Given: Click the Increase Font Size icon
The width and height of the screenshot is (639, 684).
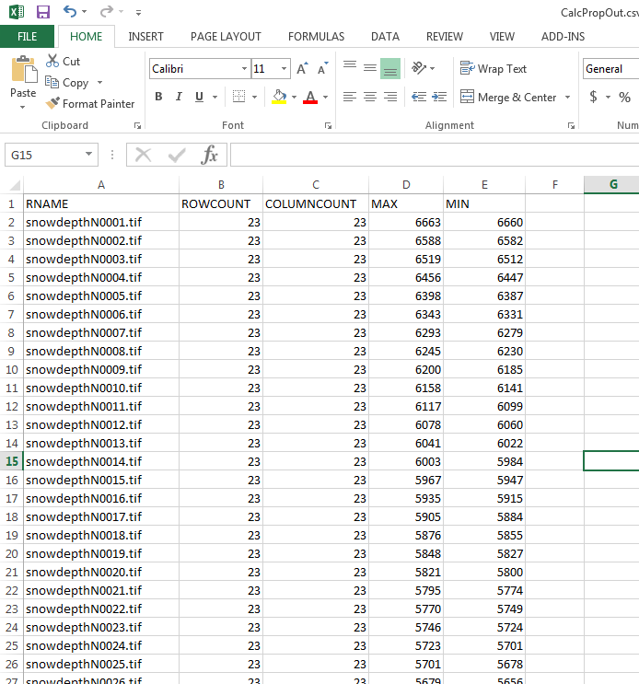Looking at the screenshot, I should click(x=302, y=68).
